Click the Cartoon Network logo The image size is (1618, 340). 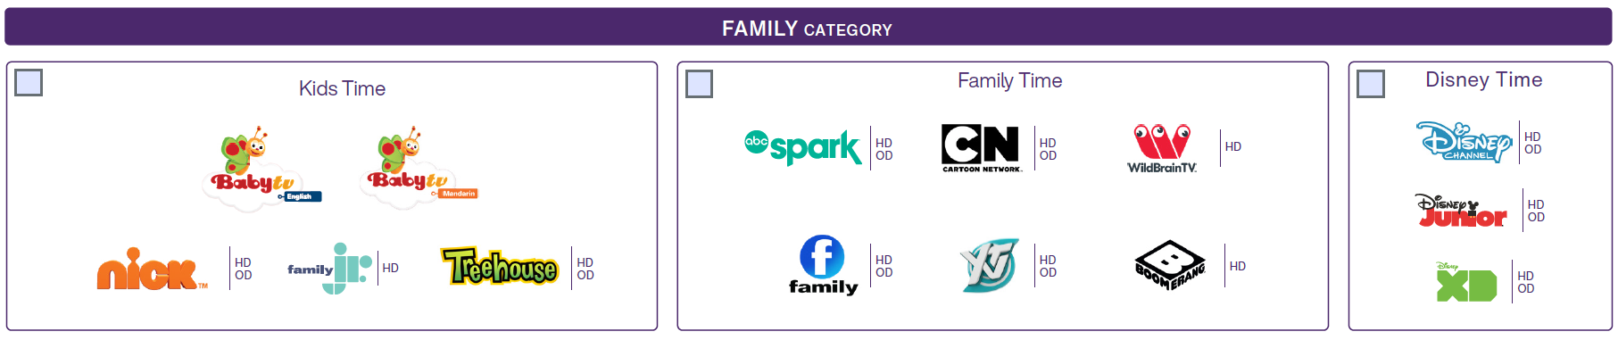[x=981, y=148]
